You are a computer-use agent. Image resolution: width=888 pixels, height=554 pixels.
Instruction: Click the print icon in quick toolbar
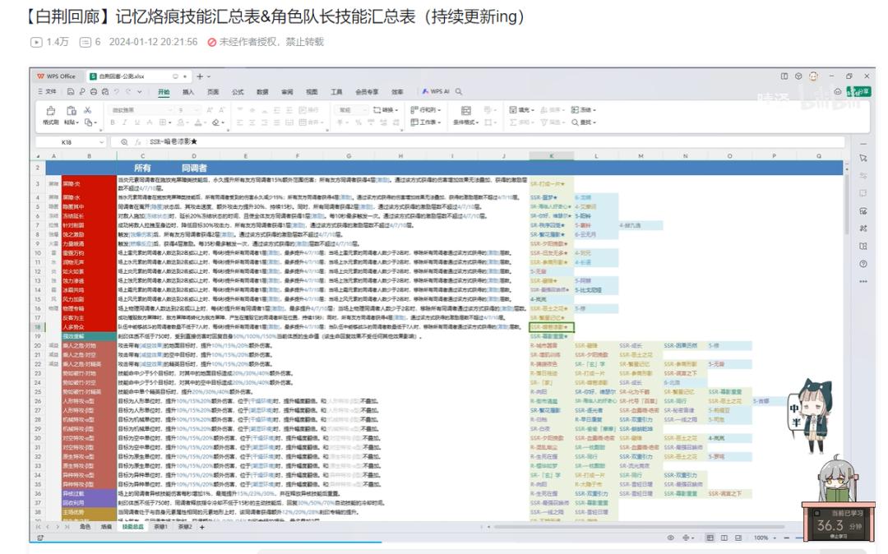pos(92,92)
